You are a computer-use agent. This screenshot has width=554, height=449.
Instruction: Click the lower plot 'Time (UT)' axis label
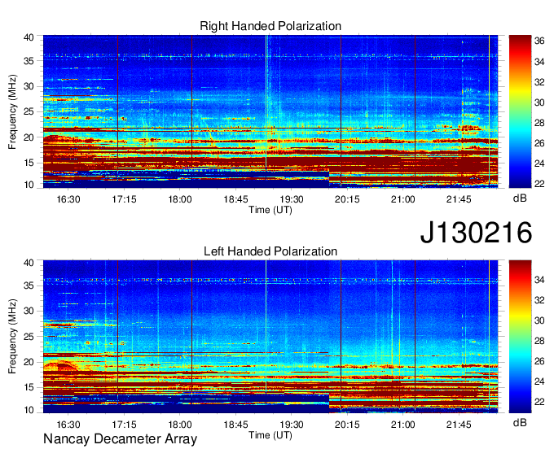(x=270, y=435)
